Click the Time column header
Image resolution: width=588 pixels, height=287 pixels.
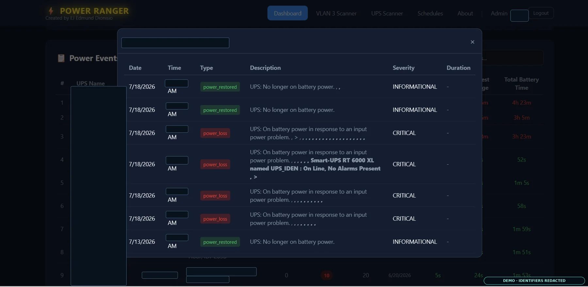(174, 68)
